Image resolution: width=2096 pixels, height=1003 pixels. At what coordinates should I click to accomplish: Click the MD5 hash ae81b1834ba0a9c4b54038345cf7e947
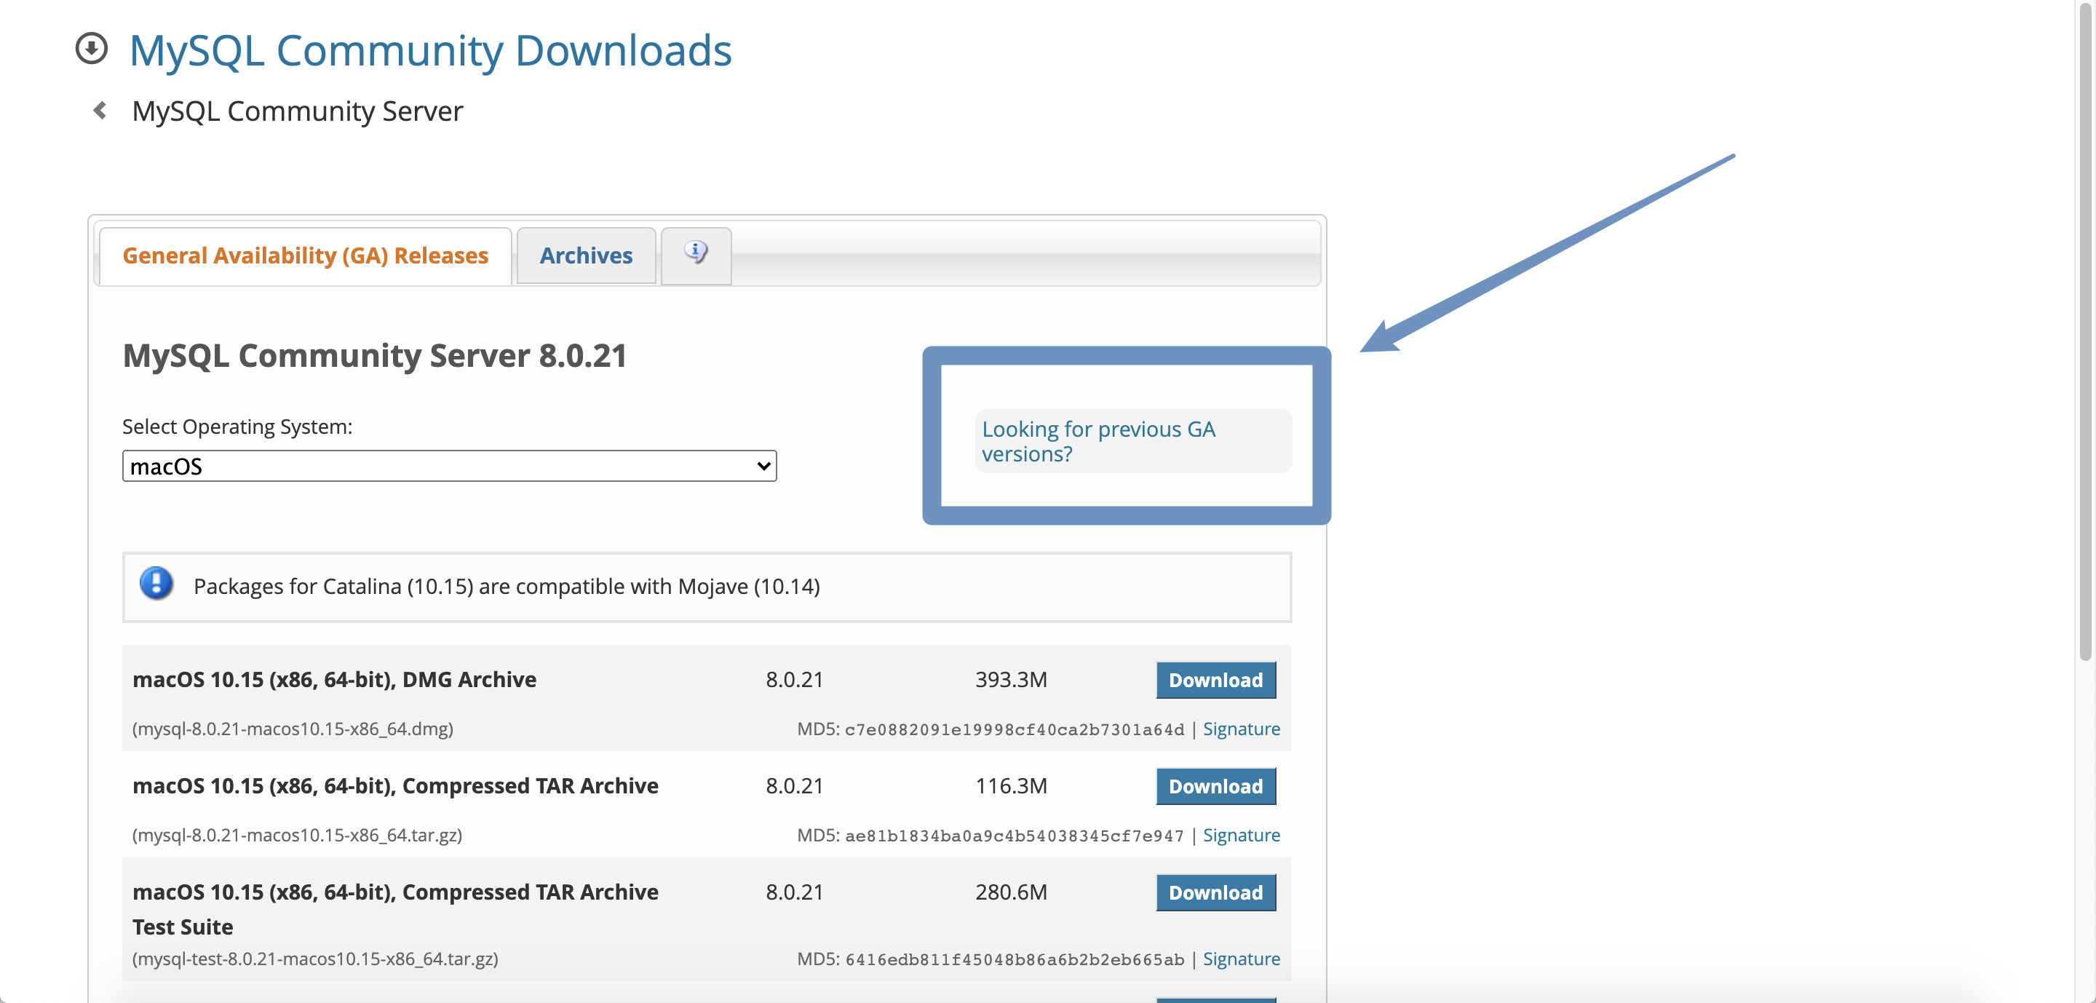pyautogui.click(x=1014, y=836)
